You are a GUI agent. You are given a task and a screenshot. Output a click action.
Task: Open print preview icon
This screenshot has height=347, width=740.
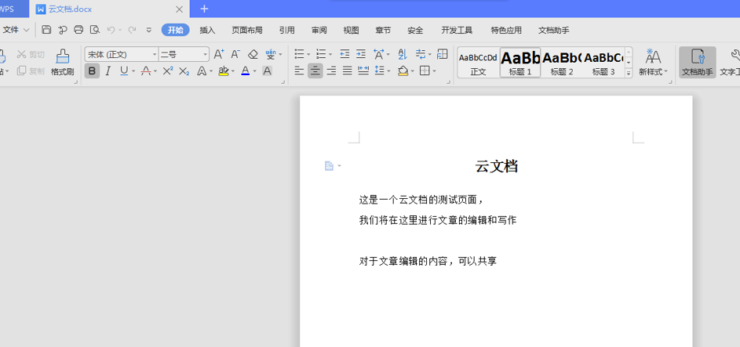(95, 30)
